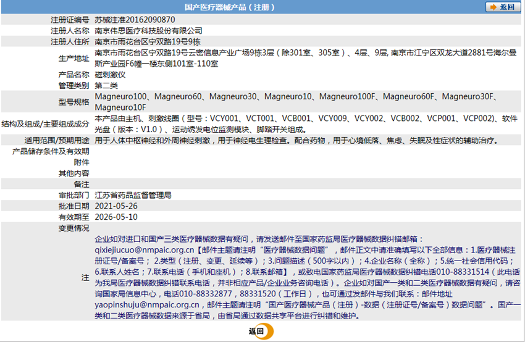Click the 结构及组成/主要组成成分 label
The height and width of the screenshot is (342, 525).
point(45,124)
